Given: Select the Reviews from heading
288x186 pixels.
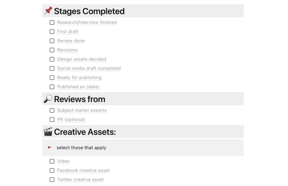Looking at the screenshot, I should click(x=80, y=99).
